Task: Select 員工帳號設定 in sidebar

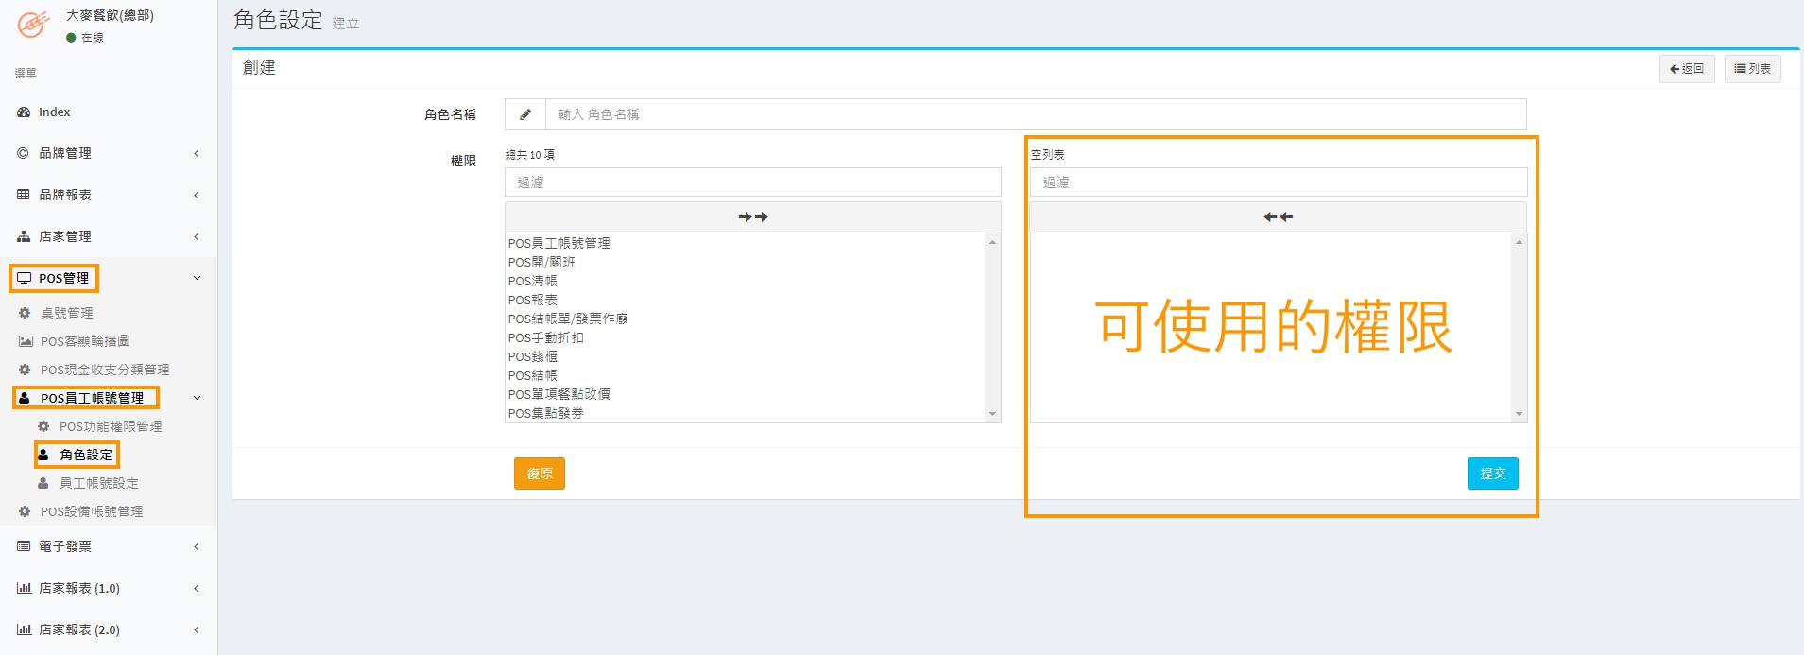Action: click(98, 483)
